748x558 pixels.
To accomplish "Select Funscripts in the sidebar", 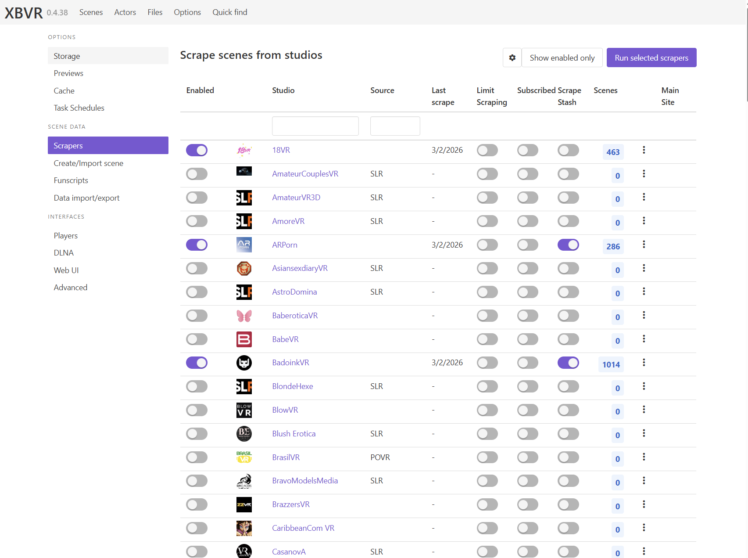I will 71,180.
